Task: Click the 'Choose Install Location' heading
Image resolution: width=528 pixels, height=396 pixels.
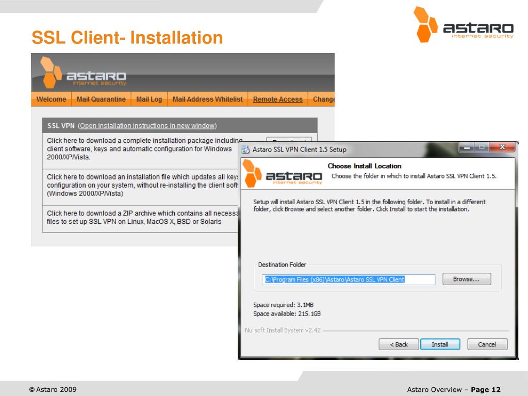Action: [365, 166]
